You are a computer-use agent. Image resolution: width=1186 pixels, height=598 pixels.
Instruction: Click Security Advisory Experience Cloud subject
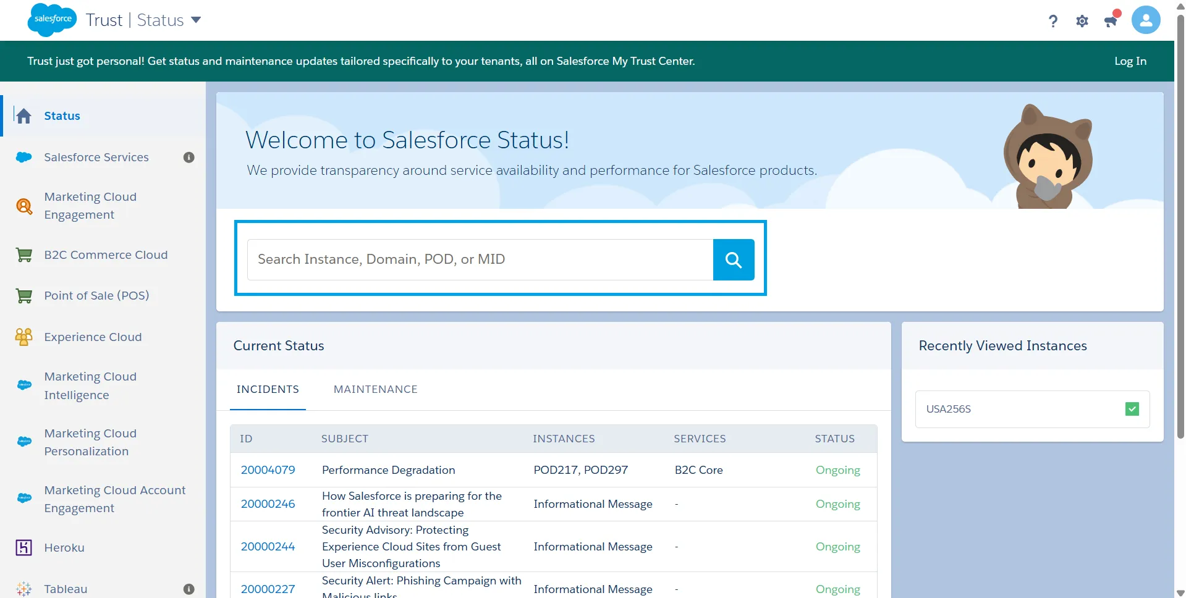point(412,547)
